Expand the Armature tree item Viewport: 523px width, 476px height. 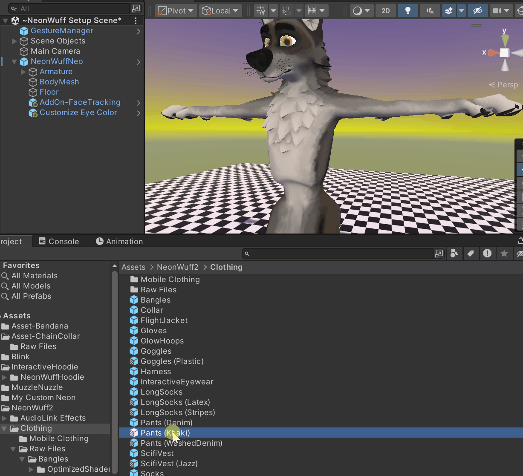coord(23,72)
